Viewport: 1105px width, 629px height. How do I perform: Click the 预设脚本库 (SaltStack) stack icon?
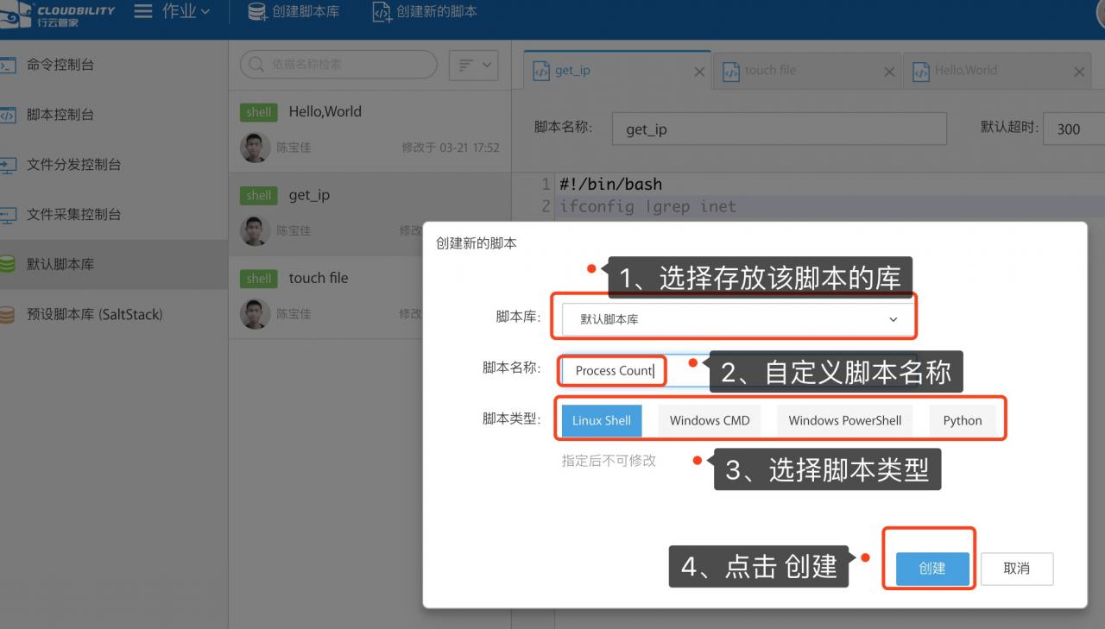(8, 315)
